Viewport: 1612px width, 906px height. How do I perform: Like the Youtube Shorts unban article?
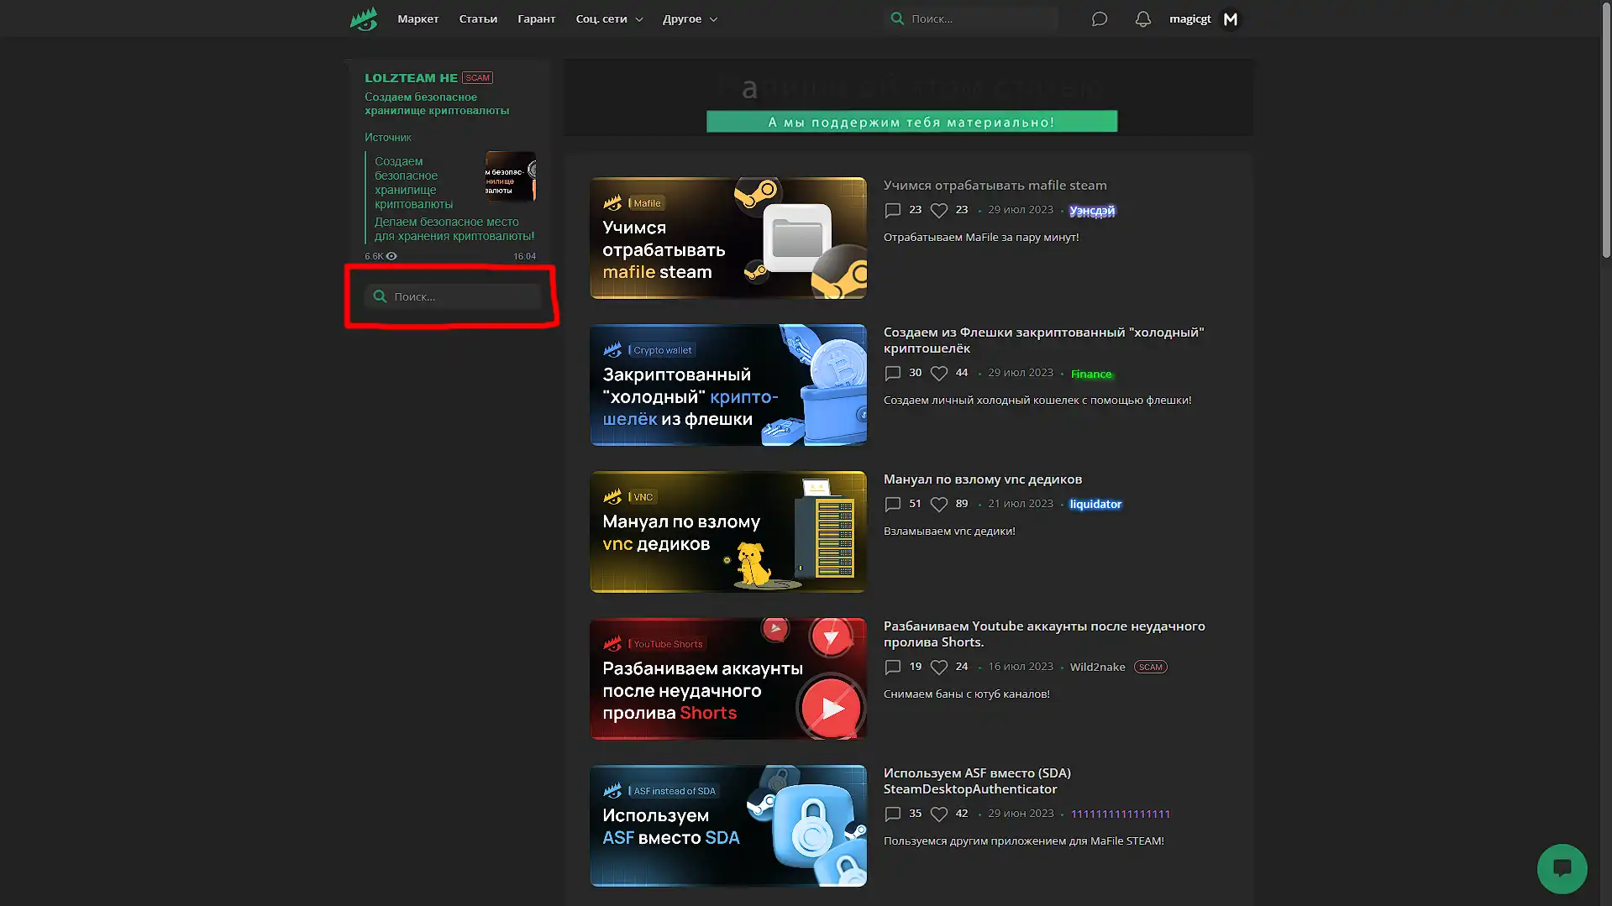[939, 667]
